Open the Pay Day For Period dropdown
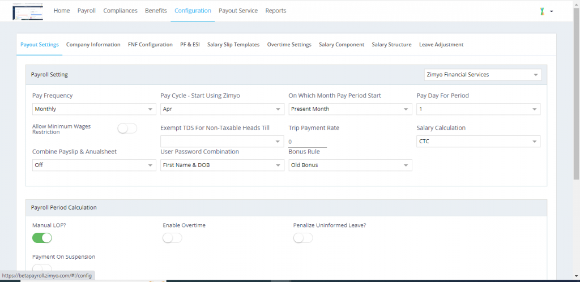 click(478, 109)
